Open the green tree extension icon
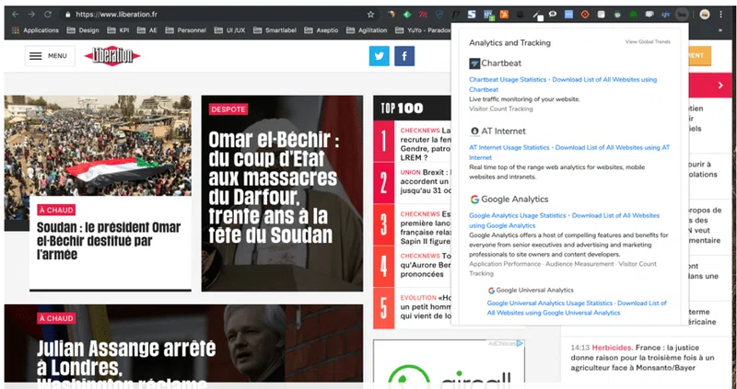Viewport: 737px width, 389px height. (633, 15)
